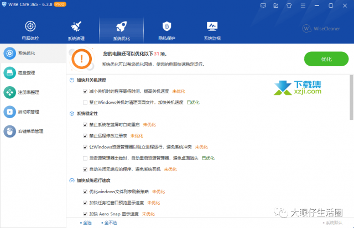Screen dimensions: 354x228
Task: Click the WiseCleaner logo link
Action: coord(321,29)
